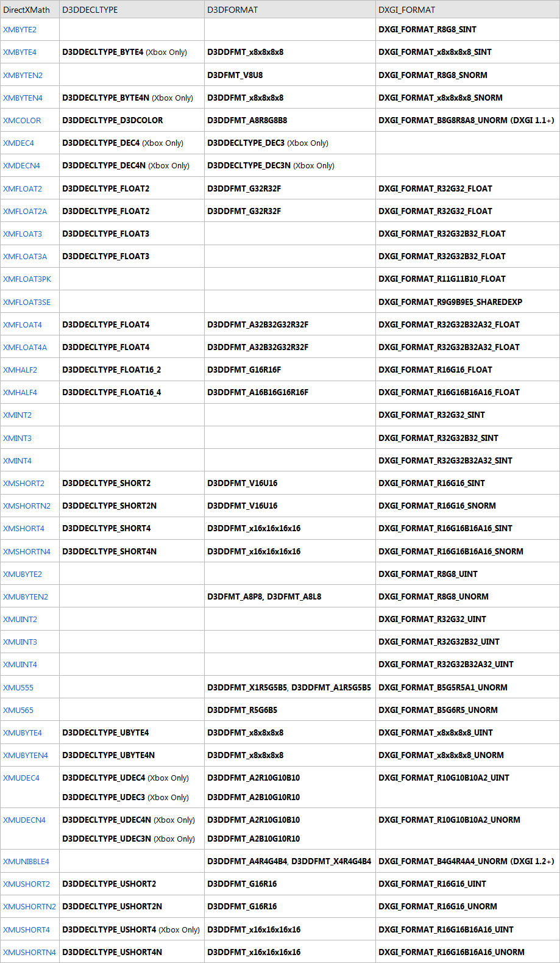This screenshot has width=560, height=963.
Task: Open the XMFLOAT2 link
Action: 23,188
